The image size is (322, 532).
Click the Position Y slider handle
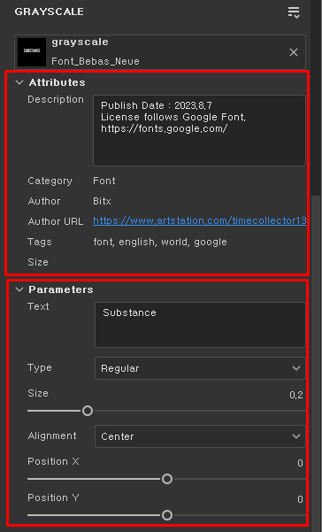pos(167,515)
